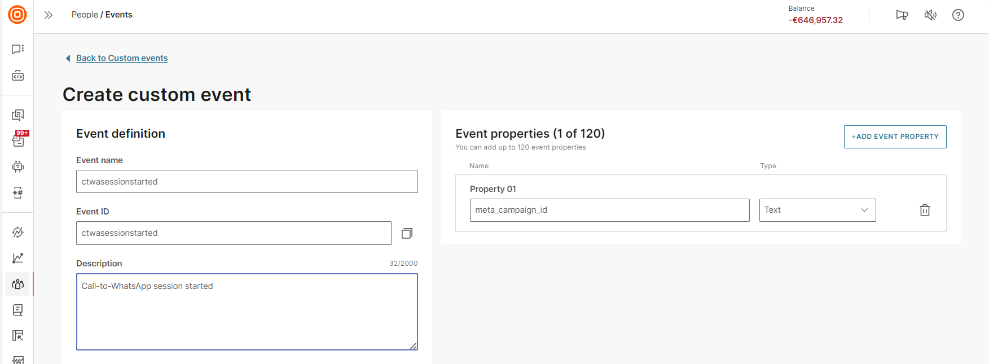Open the Text type dropdown
Screen dimensions: 989x364
click(x=817, y=210)
